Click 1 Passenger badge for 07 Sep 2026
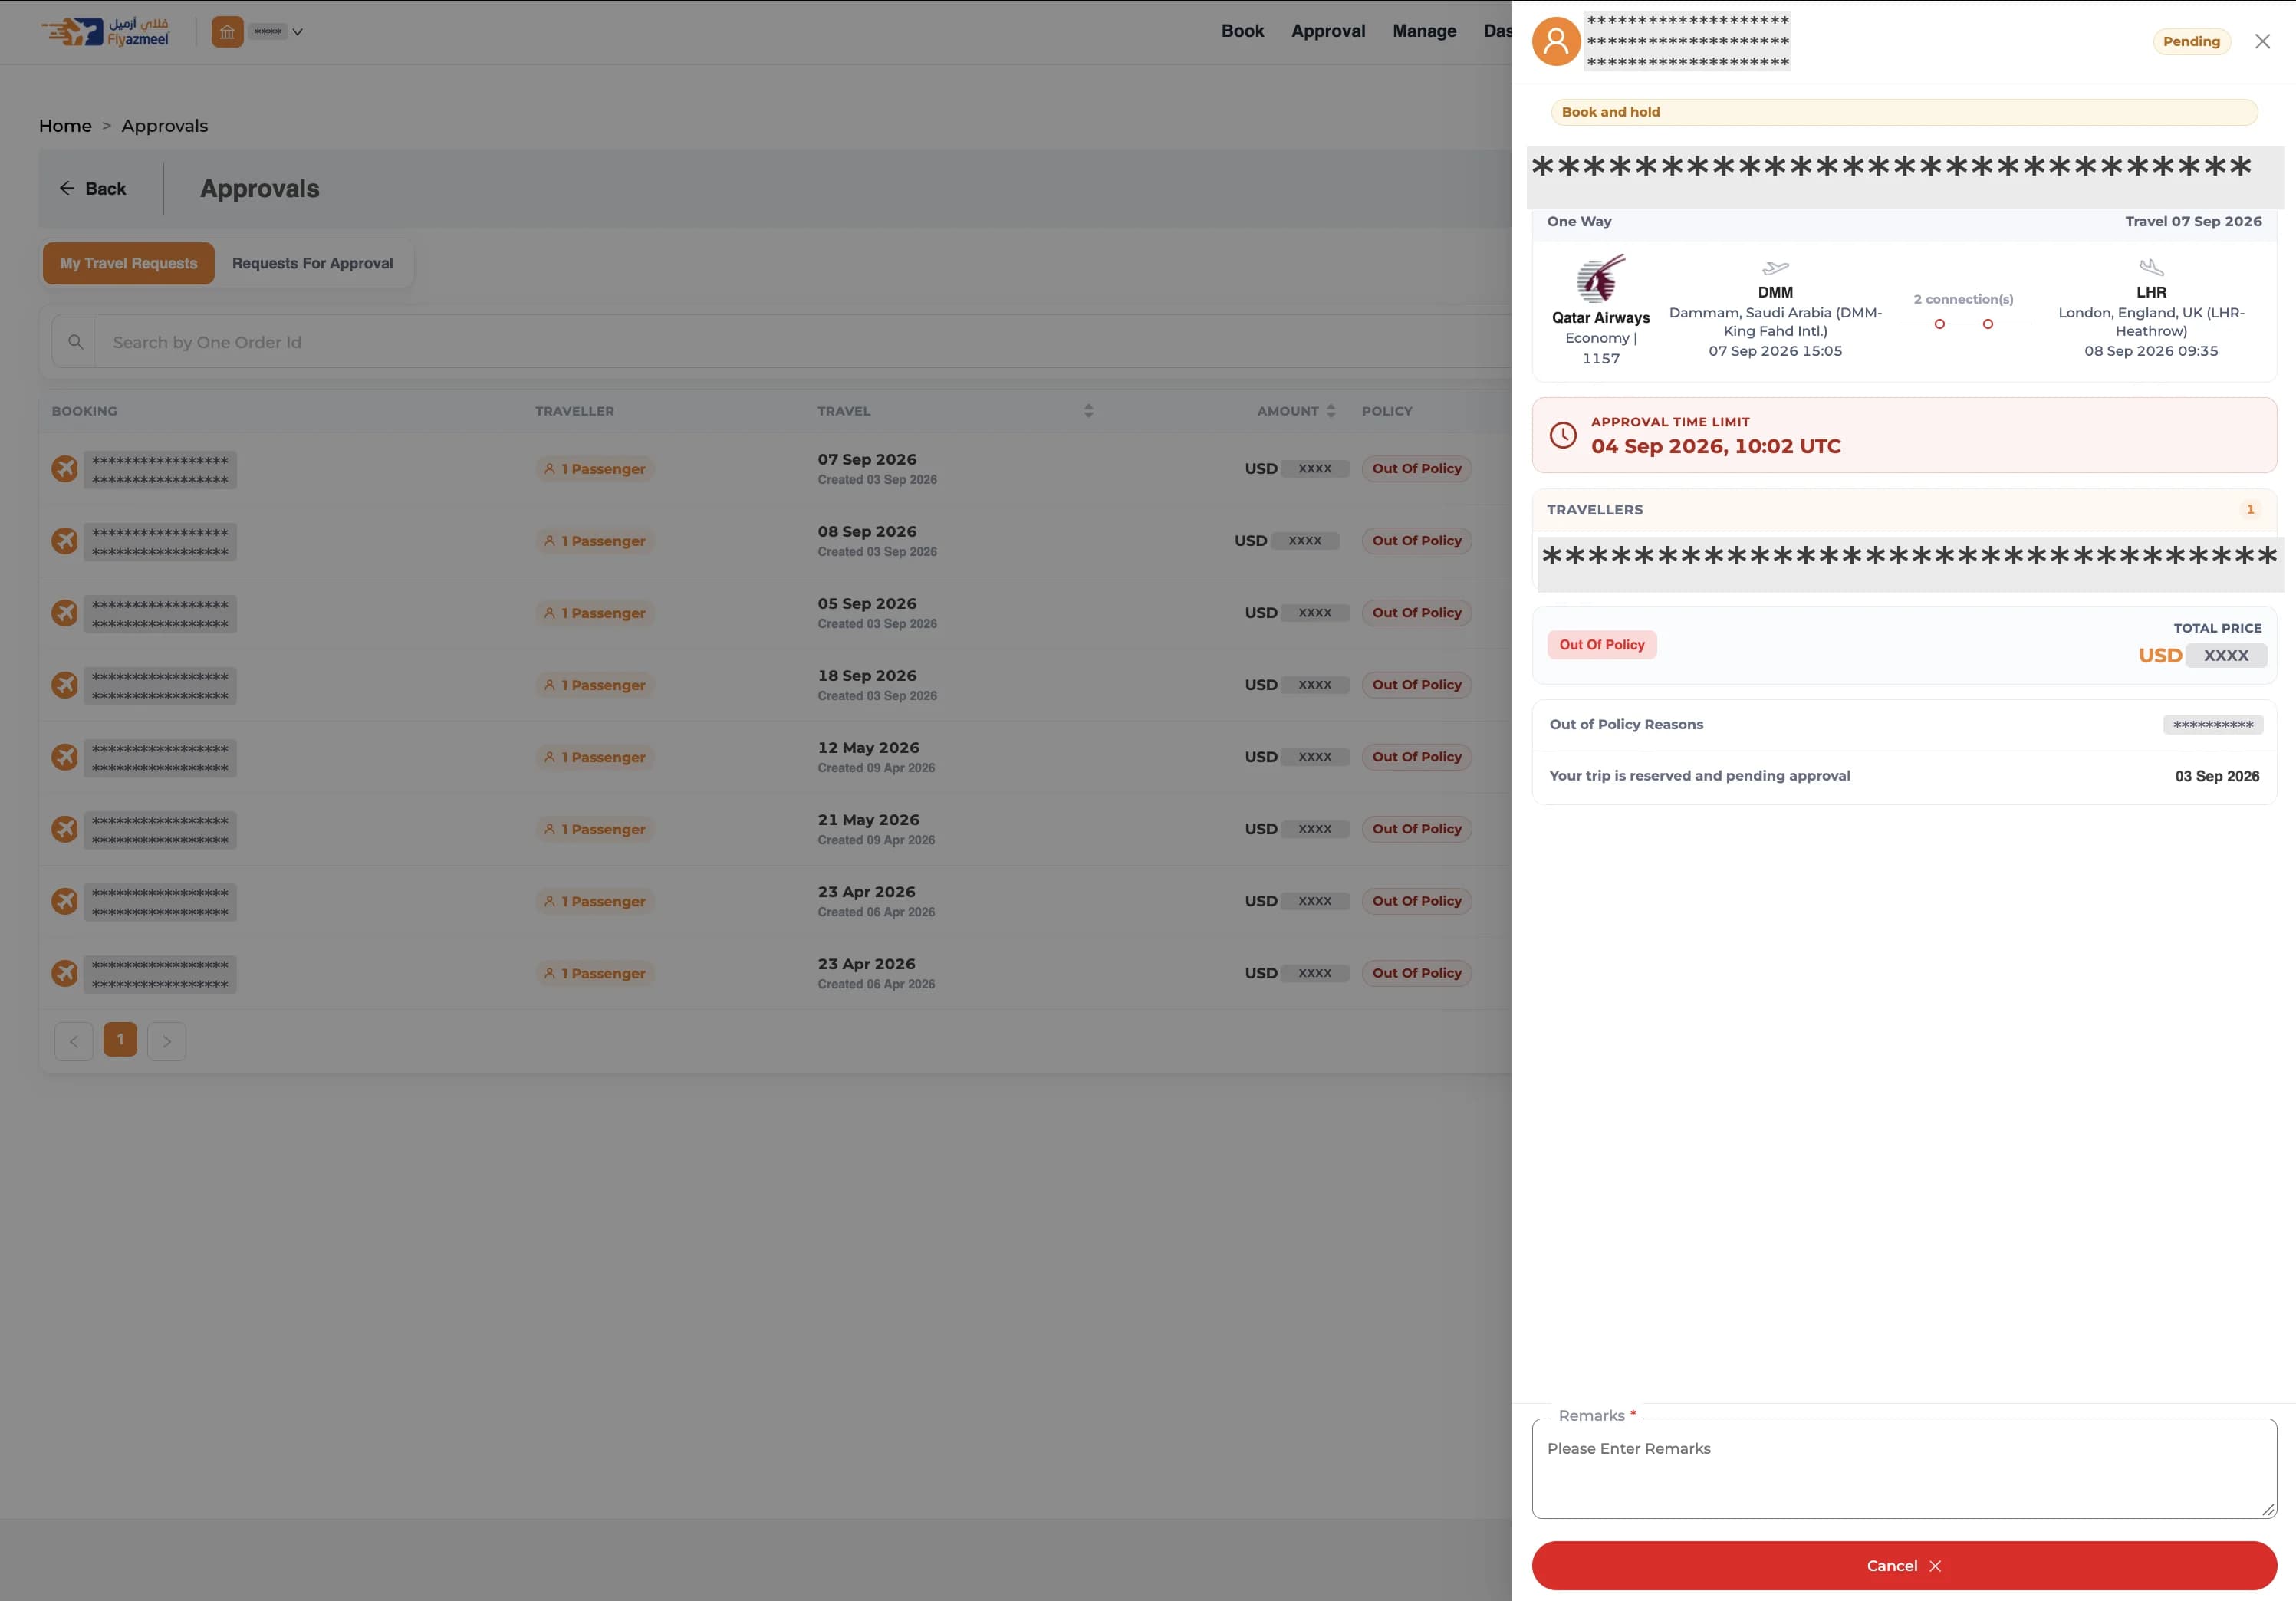Image resolution: width=2296 pixels, height=1601 pixels. (x=595, y=469)
